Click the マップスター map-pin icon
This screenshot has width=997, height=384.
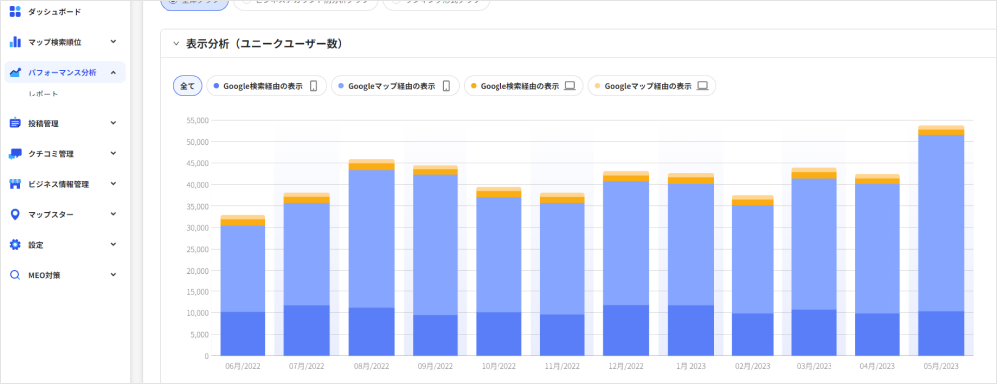(15, 215)
